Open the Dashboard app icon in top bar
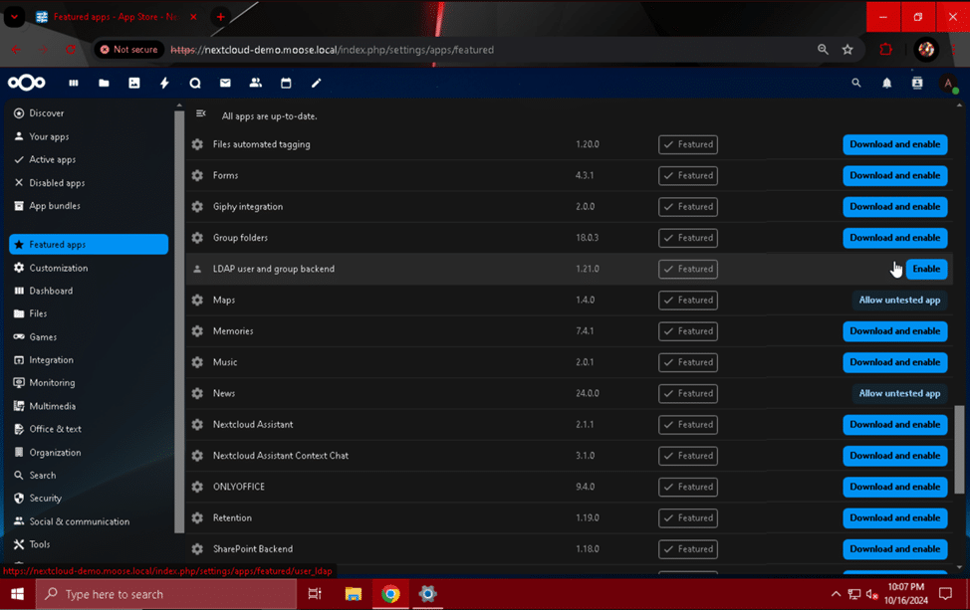The width and height of the screenshot is (970, 610). click(x=74, y=83)
